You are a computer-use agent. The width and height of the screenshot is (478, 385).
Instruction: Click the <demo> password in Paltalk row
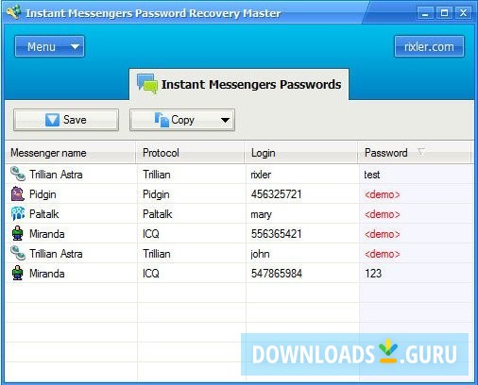383,214
